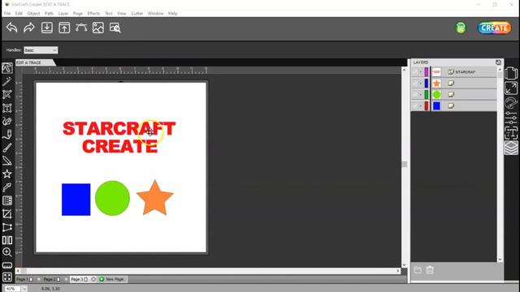The width and height of the screenshot is (520, 292).
Task: Select the star layer thumbnail
Action: 436,83
